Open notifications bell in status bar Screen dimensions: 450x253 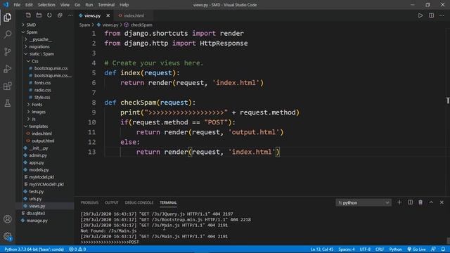[444, 249]
